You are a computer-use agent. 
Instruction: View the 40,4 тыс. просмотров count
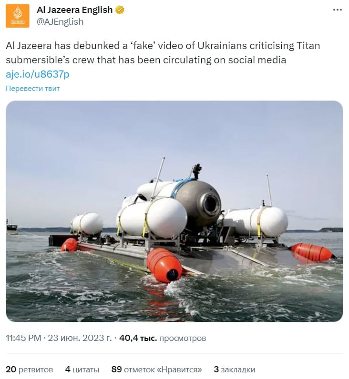click(x=163, y=338)
